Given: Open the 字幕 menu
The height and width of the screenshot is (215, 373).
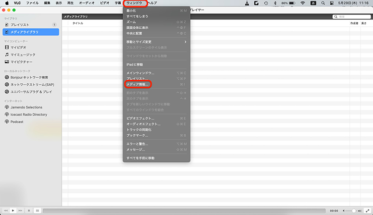Looking at the screenshot, I should pos(118,3).
